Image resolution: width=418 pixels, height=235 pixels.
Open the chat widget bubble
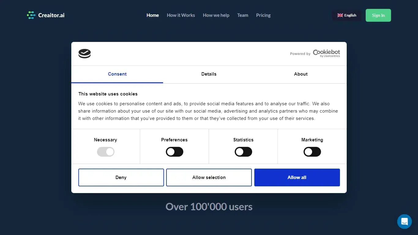(x=404, y=221)
